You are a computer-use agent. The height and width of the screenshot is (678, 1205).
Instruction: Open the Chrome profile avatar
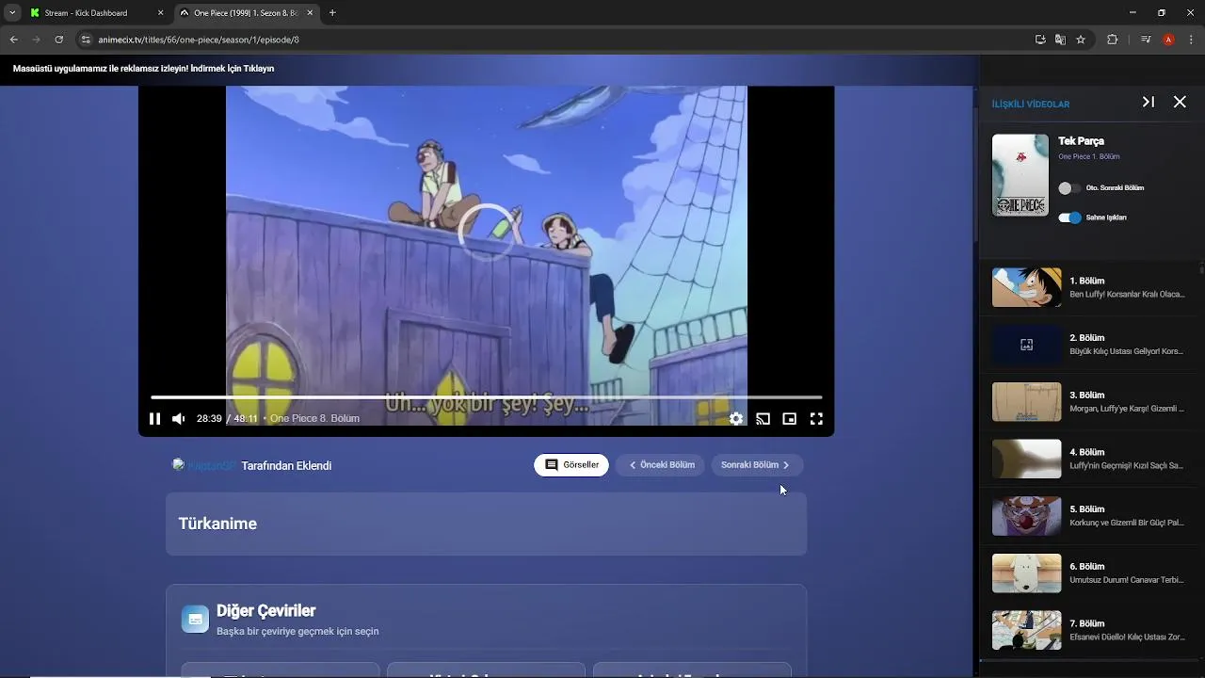[1168, 40]
